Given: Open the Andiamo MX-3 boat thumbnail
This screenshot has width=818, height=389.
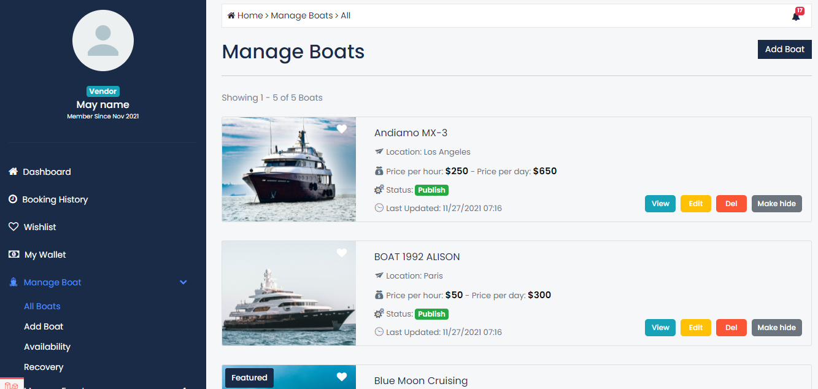Looking at the screenshot, I should (x=288, y=169).
